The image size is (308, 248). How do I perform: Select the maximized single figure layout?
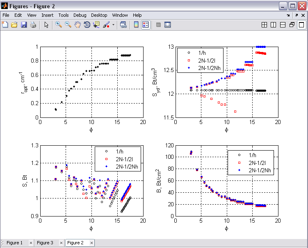pyautogui.click(x=301, y=25)
